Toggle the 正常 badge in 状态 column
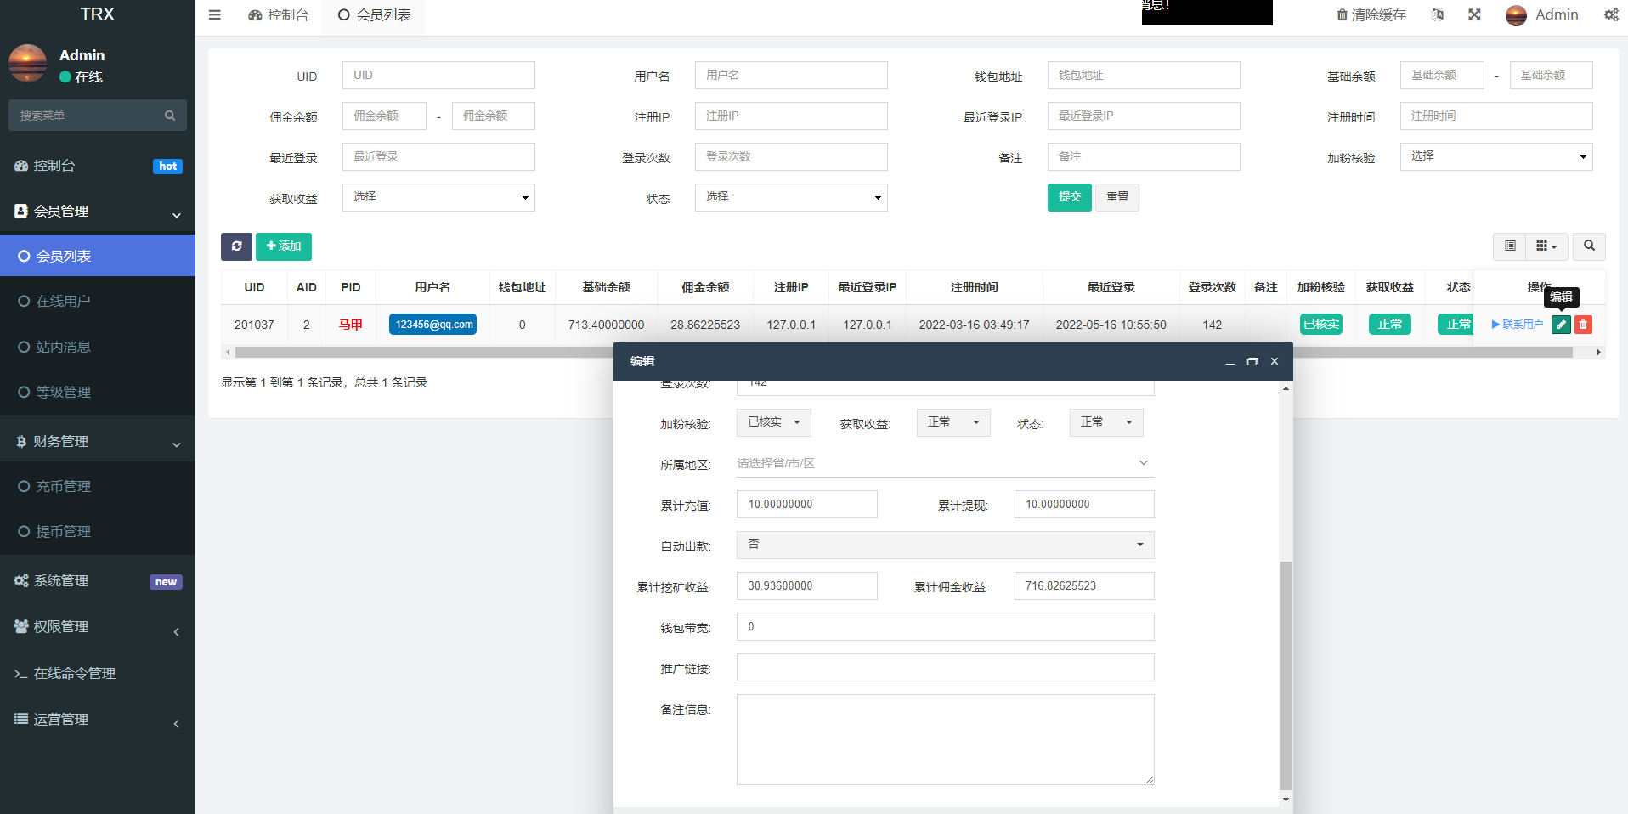This screenshot has height=814, width=1628. pos(1456,324)
